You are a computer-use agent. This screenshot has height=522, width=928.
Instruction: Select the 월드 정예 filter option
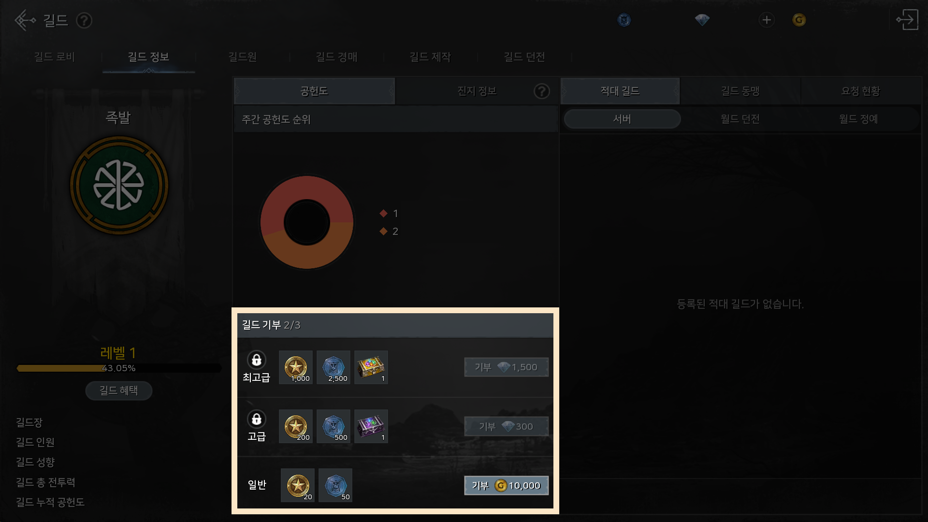point(858,119)
